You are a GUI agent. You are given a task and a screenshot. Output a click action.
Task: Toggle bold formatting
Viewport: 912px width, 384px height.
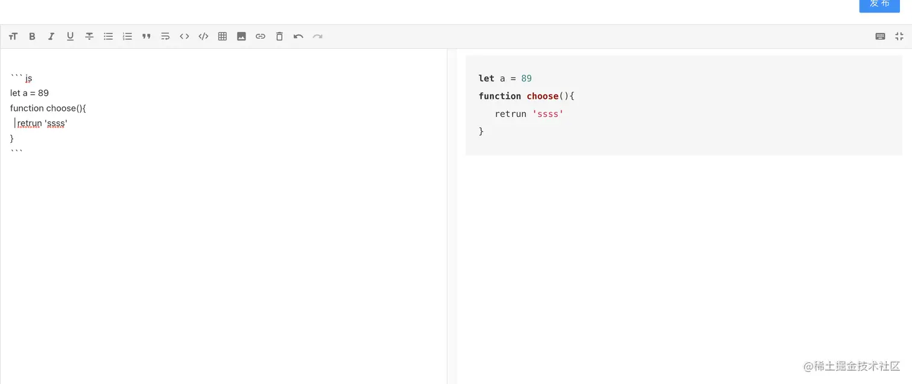click(x=33, y=36)
